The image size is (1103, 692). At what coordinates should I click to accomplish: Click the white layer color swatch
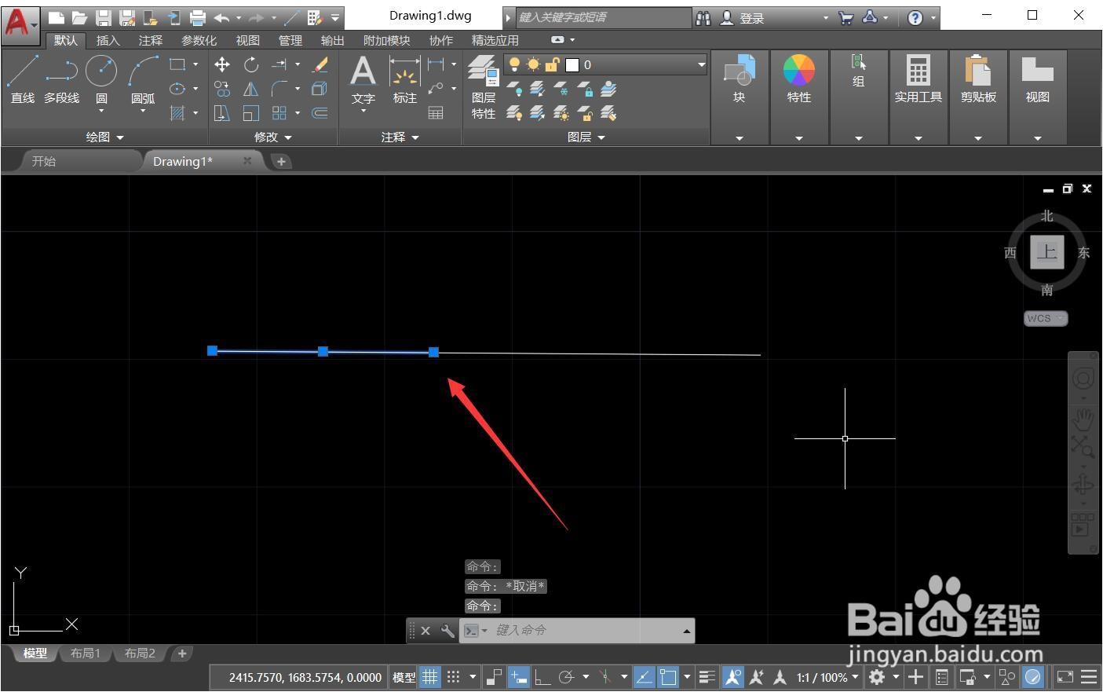point(572,64)
